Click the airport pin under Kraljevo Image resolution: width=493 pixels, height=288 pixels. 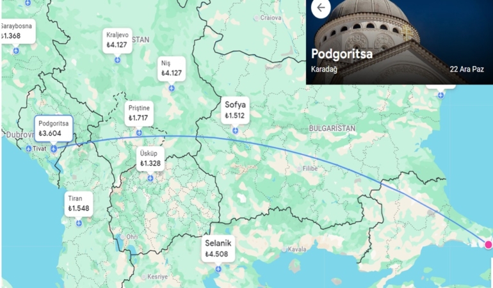(x=117, y=60)
